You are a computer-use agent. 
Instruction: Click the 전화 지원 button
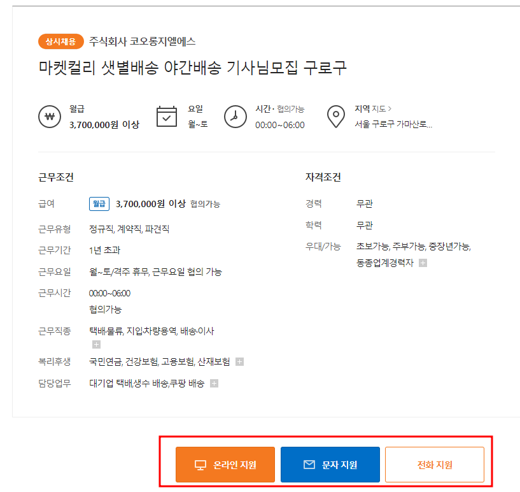[x=434, y=464]
